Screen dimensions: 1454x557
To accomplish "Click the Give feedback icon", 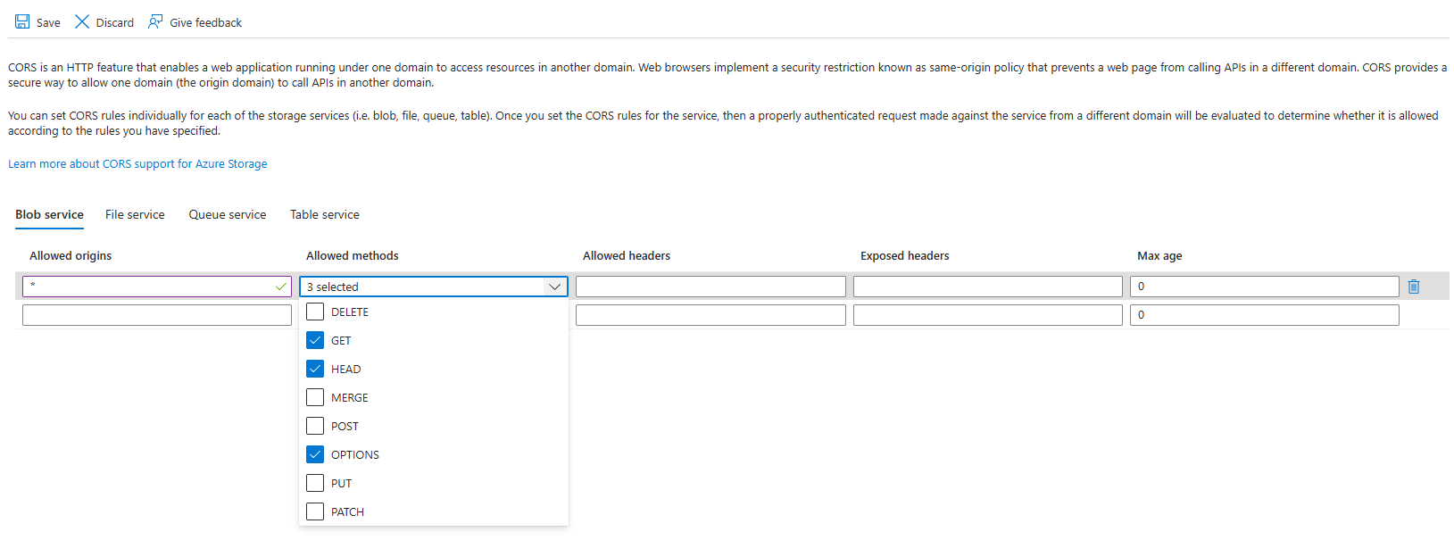I will (155, 22).
